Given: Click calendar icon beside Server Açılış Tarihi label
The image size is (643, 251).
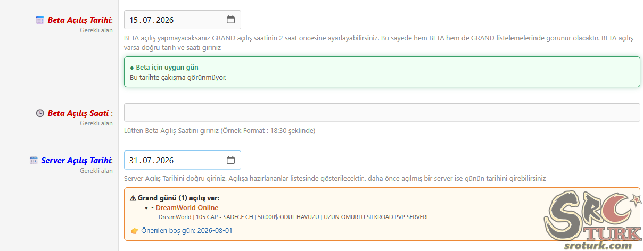Looking at the screenshot, I should (x=34, y=160).
